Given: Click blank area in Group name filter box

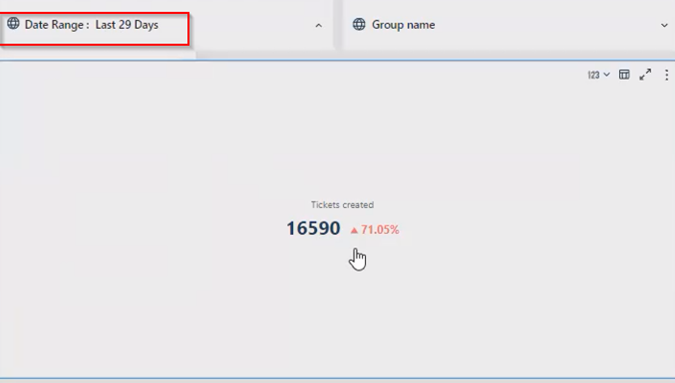Looking at the screenshot, I should (x=546, y=26).
